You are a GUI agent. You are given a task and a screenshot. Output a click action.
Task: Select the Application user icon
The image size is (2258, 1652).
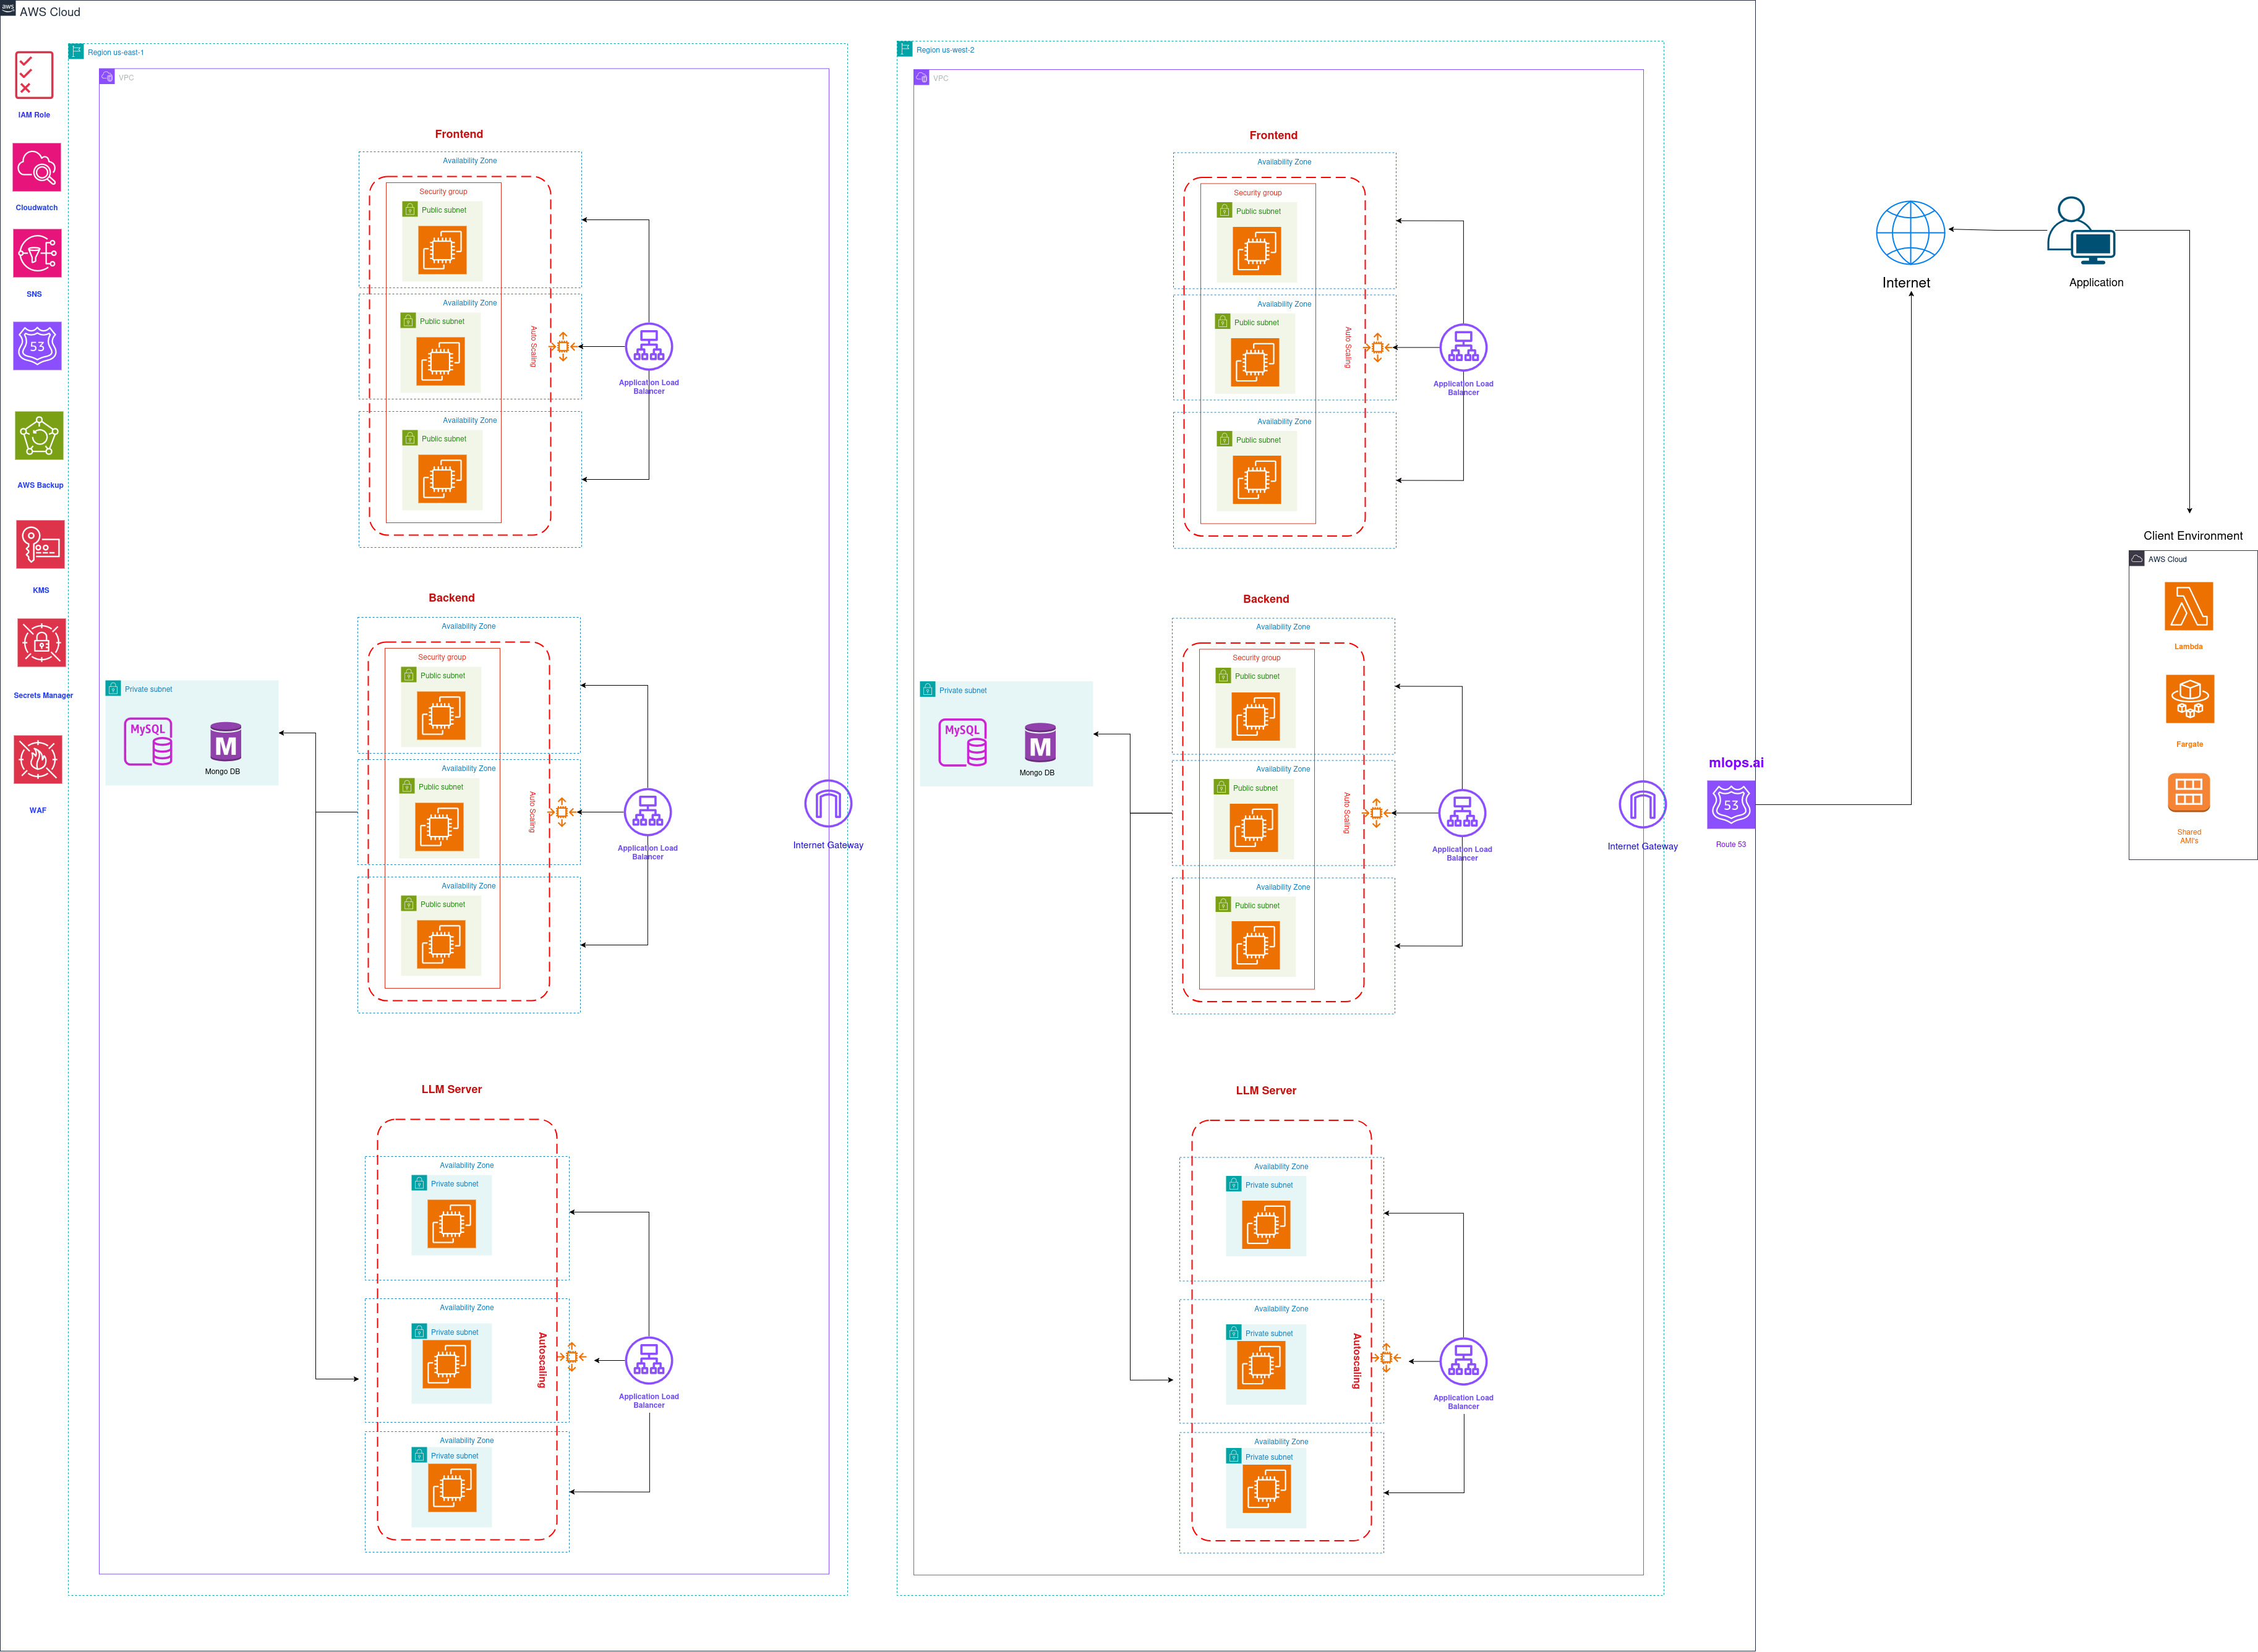tap(2080, 231)
